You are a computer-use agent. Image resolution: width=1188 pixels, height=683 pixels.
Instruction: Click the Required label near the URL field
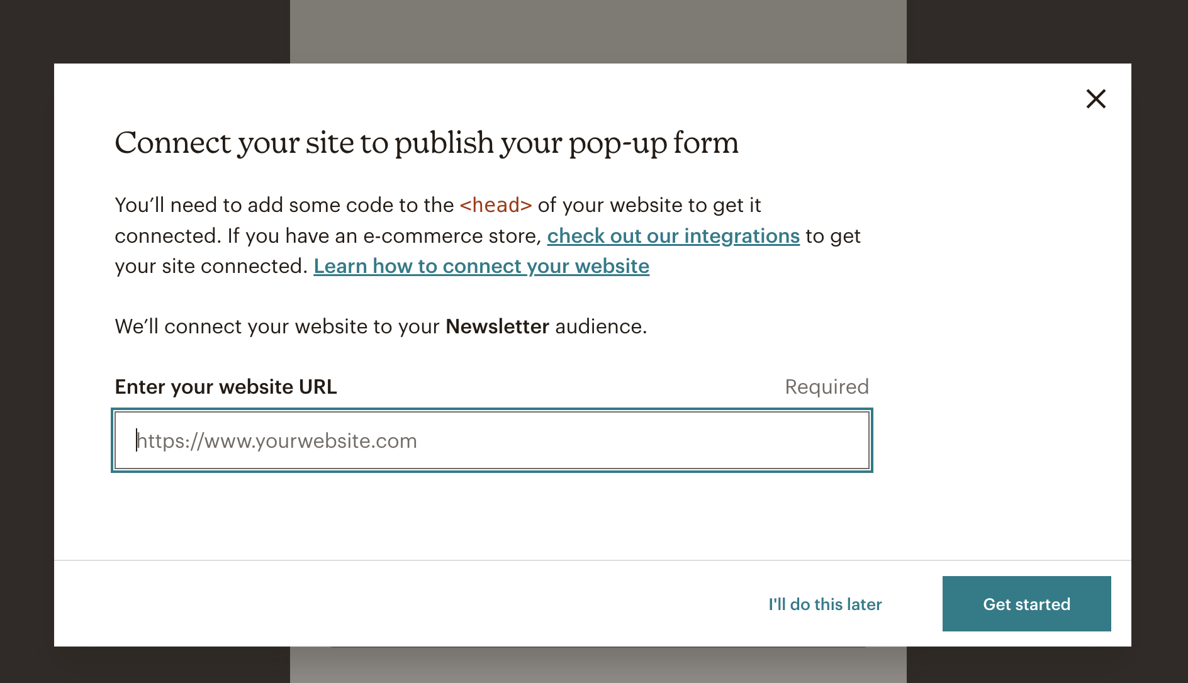click(x=826, y=386)
